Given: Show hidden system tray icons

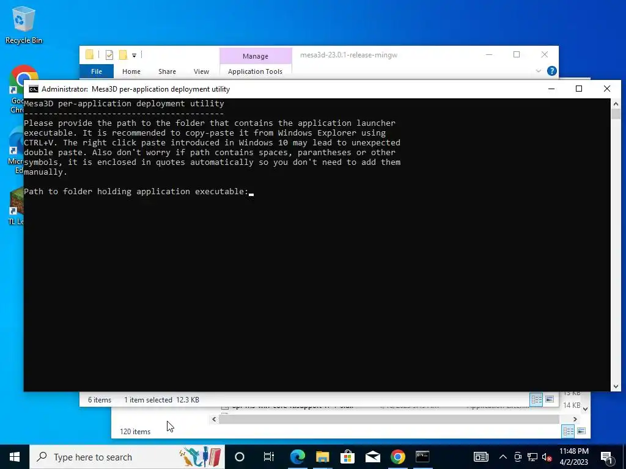Looking at the screenshot, I should click(503, 457).
